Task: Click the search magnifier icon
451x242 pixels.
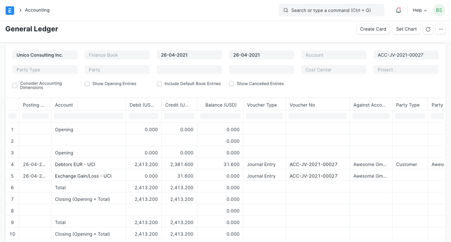Action: [286, 10]
